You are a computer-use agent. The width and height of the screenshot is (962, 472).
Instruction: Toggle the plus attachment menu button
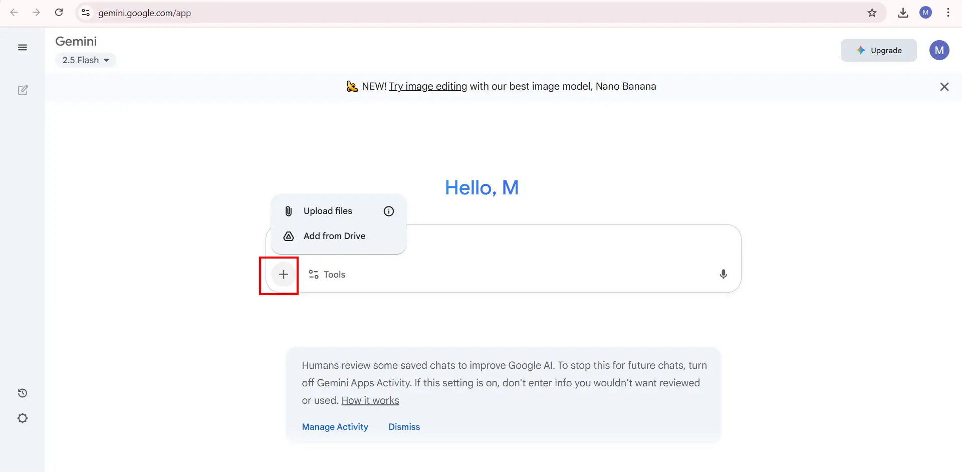284,275
